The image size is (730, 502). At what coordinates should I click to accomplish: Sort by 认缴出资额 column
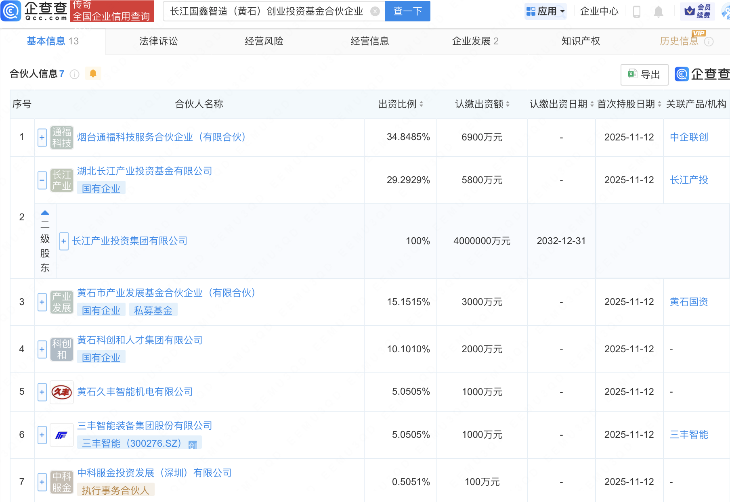(508, 104)
